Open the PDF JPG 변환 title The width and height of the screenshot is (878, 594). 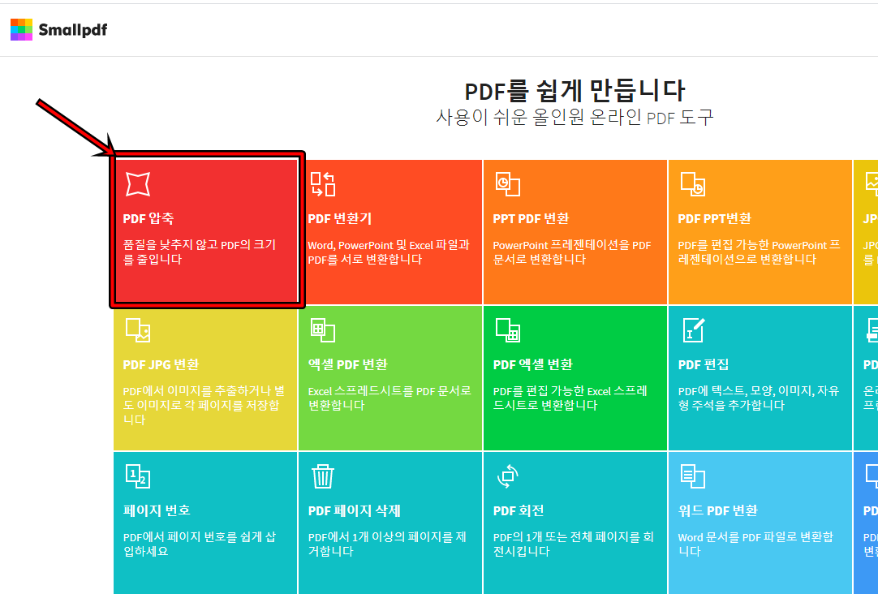point(161,364)
